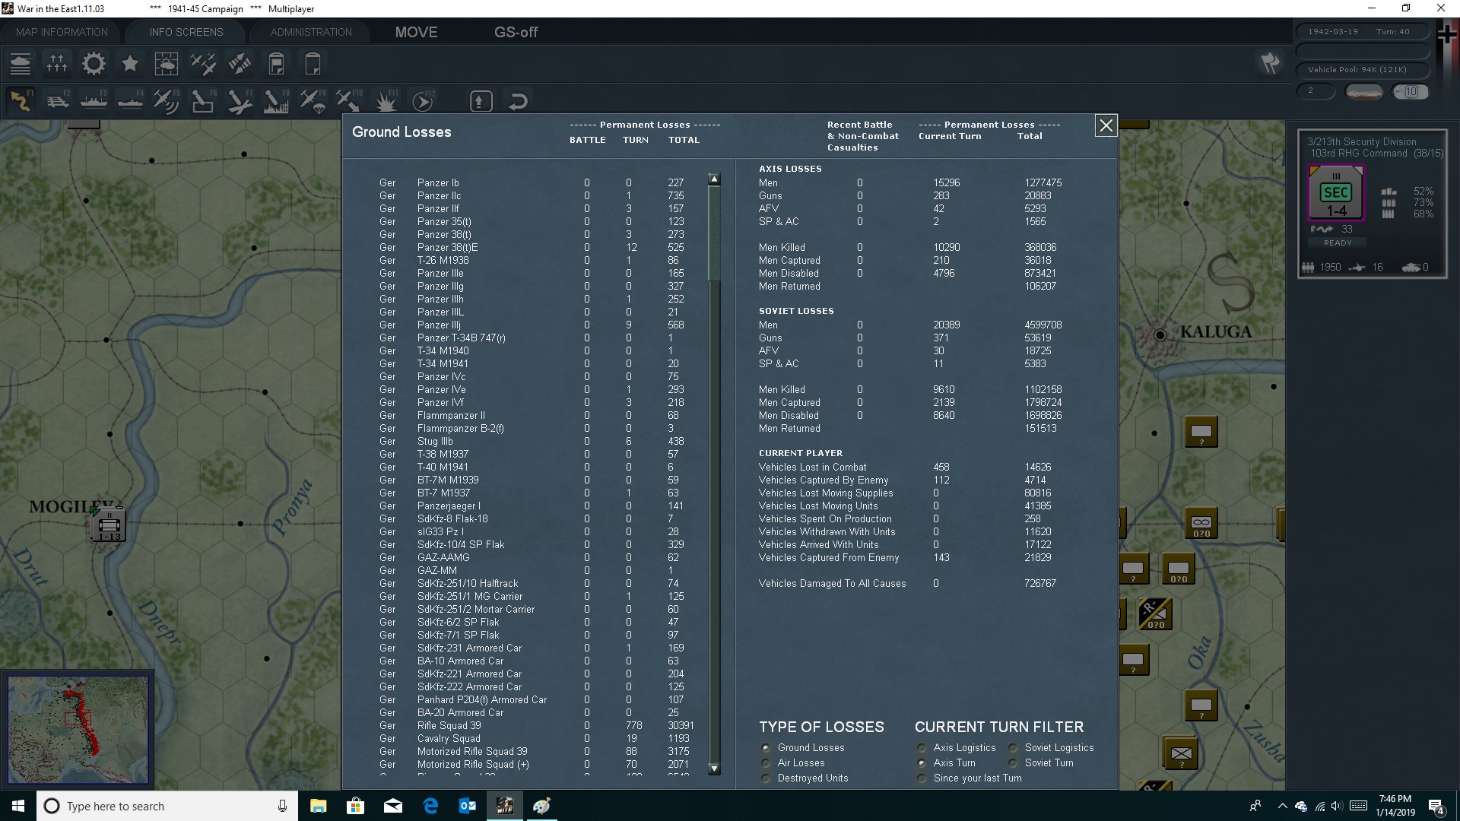Click the INFO SCREENS tab
The height and width of the screenshot is (821, 1460).
186,31
